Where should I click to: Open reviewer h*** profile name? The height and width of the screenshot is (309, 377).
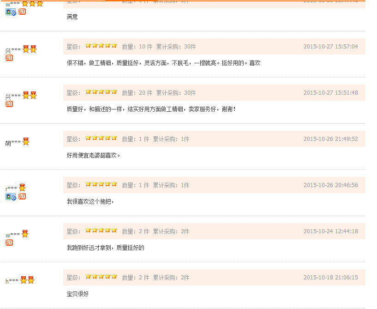coord(12,281)
